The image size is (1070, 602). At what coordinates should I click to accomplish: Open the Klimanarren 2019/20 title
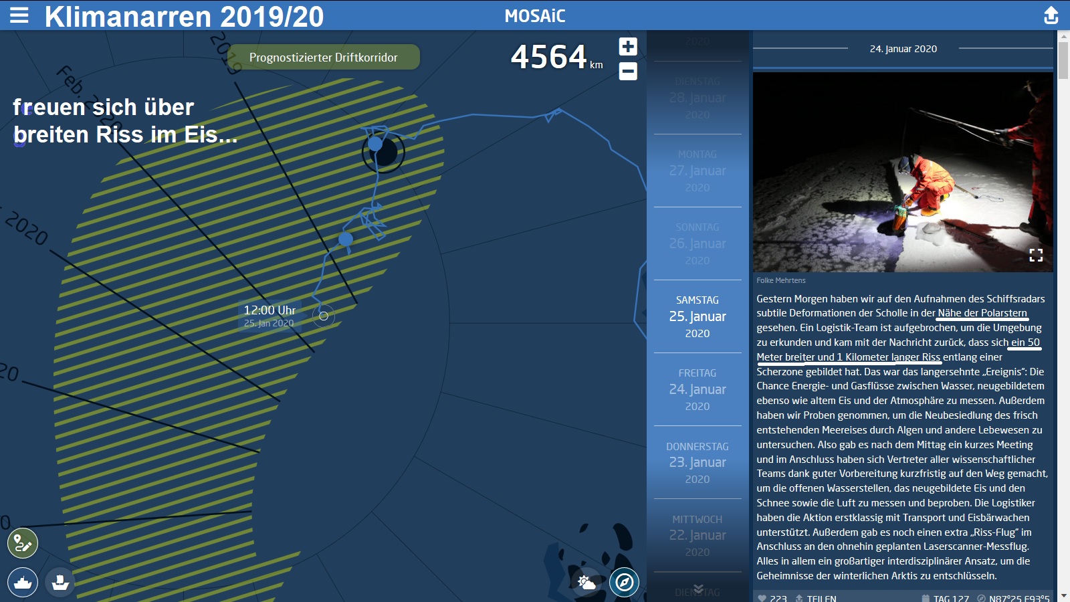[x=184, y=16]
